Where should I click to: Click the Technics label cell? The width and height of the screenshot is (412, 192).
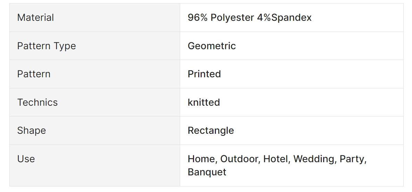click(x=95, y=102)
